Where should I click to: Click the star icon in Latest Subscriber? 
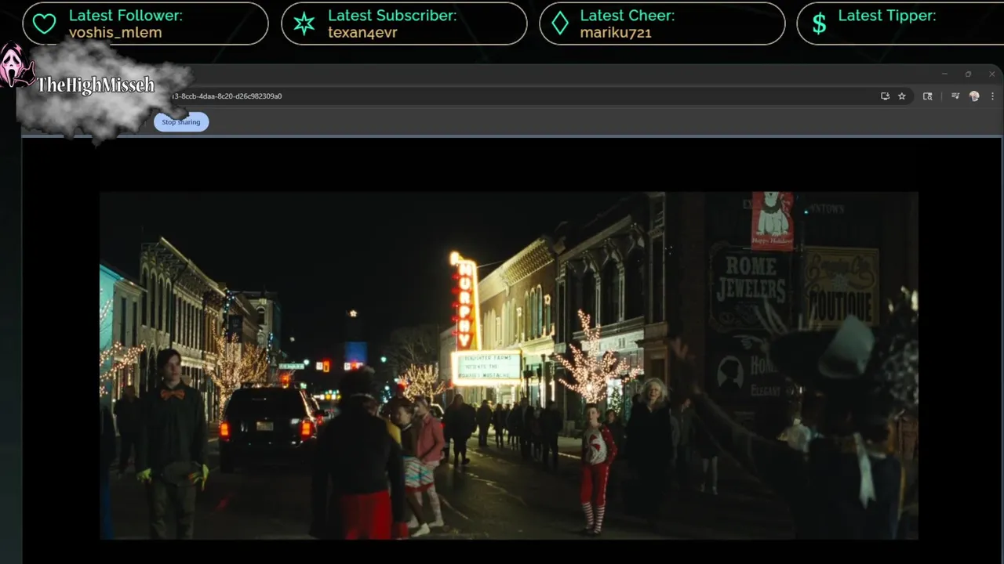[304, 23]
